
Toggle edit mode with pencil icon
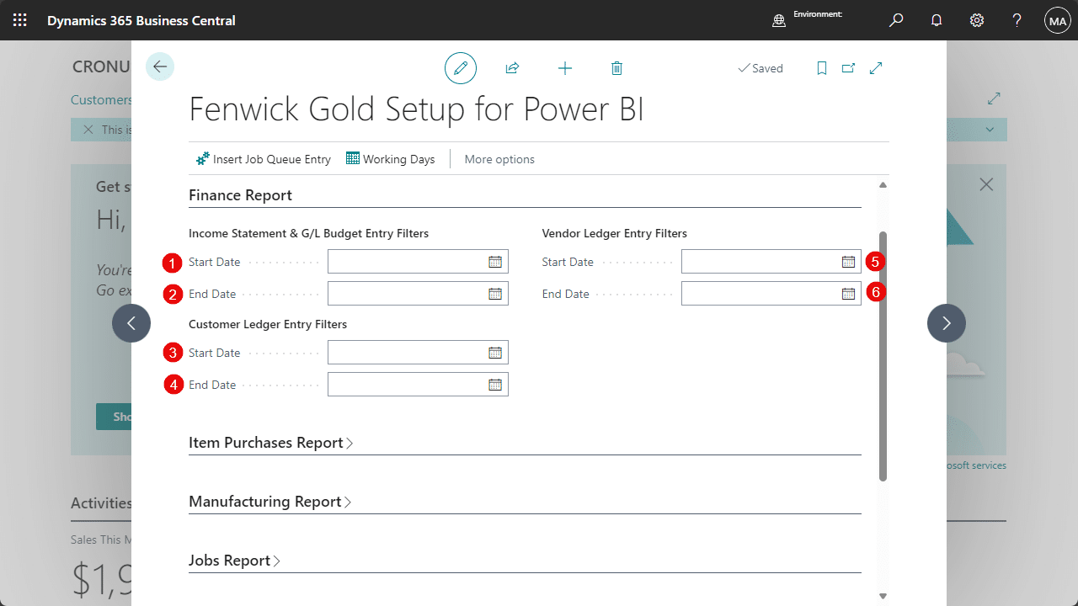tap(461, 68)
